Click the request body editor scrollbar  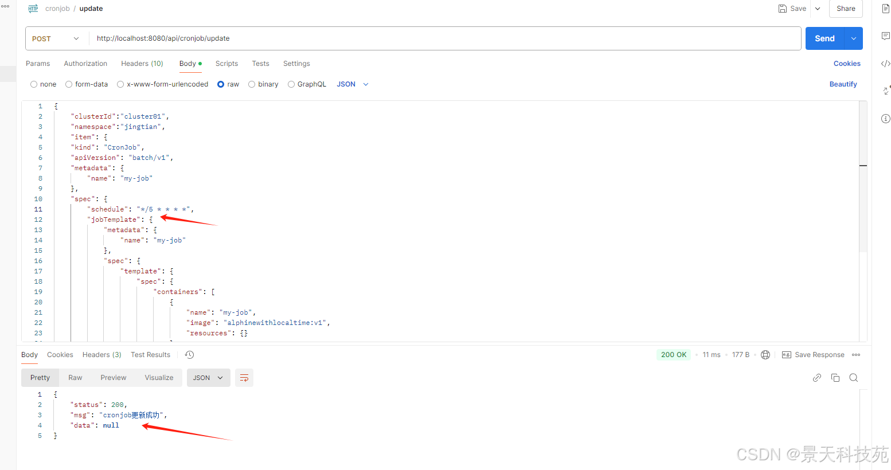pyautogui.click(x=863, y=178)
